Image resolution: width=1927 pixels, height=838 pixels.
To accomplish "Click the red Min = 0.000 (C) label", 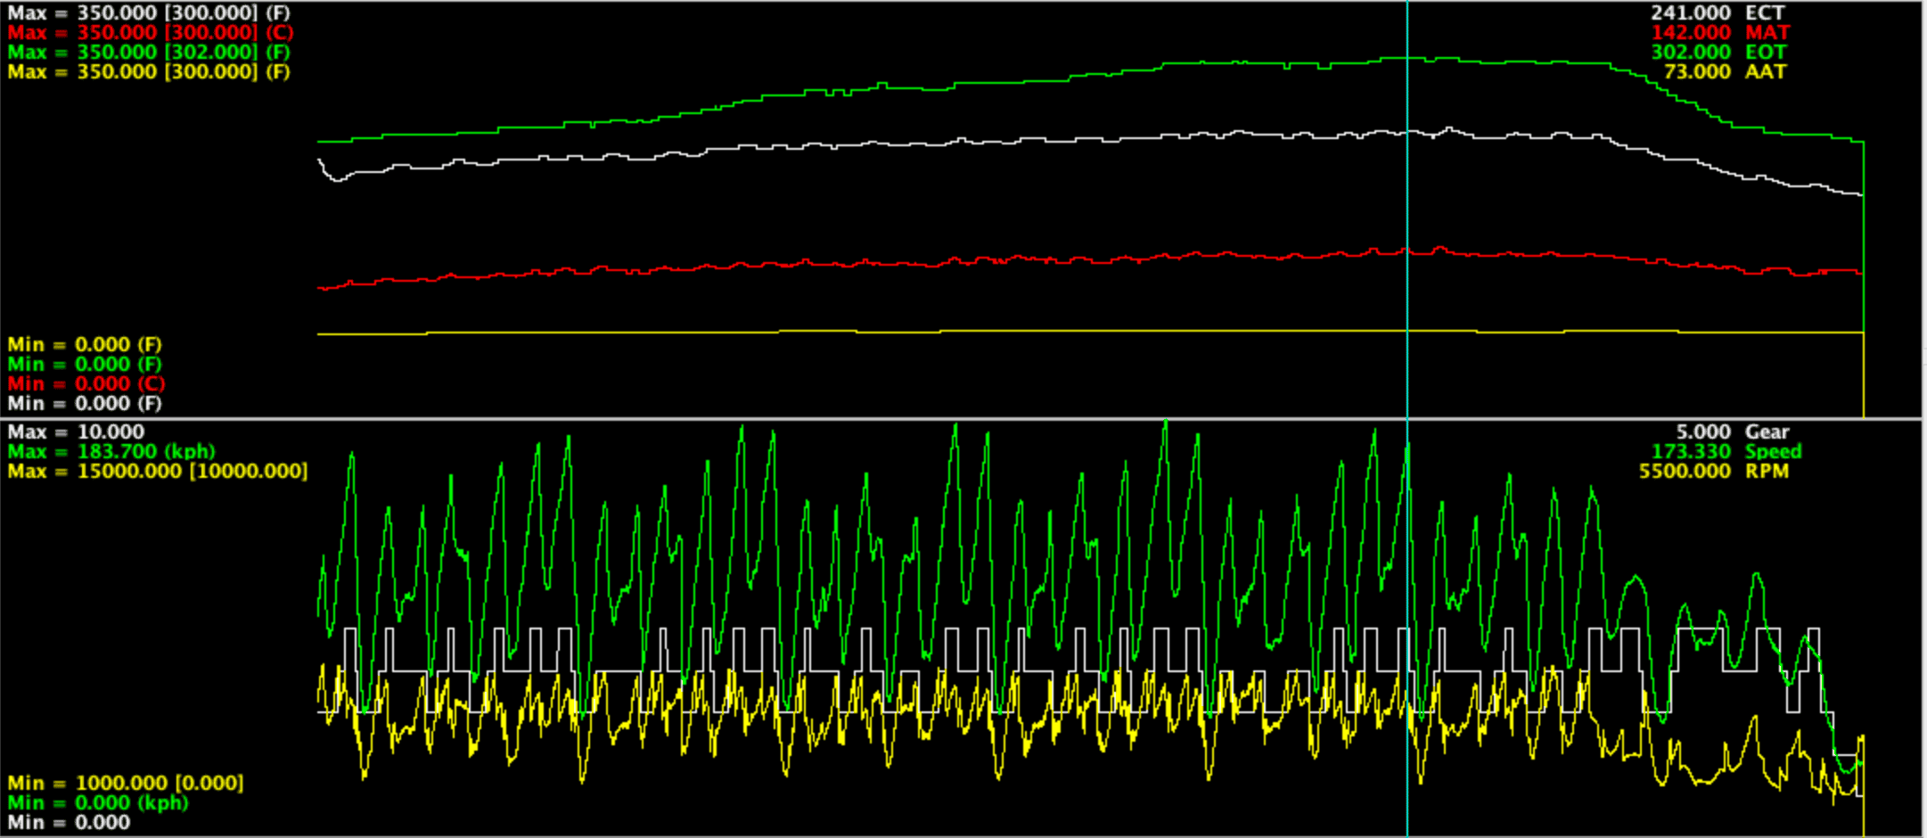I will pyautogui.click(x=86, y=383).
